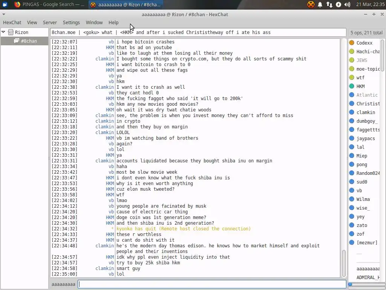Adjust the lag meter slider at bottom right
This screenshot has width=386, height=290.
tap(366, 284)
